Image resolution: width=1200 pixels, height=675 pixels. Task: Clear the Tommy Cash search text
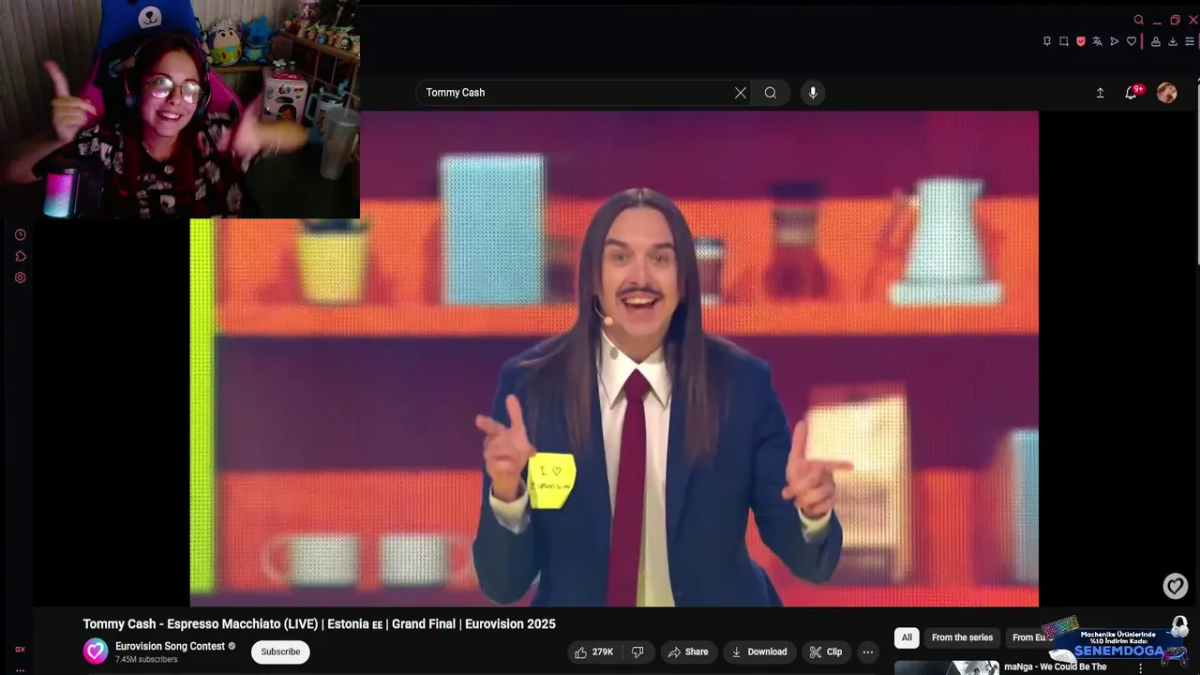point(741,93)
